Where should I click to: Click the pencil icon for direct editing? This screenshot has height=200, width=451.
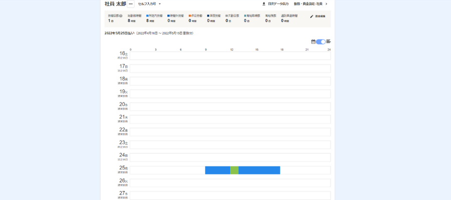(312, 16)
